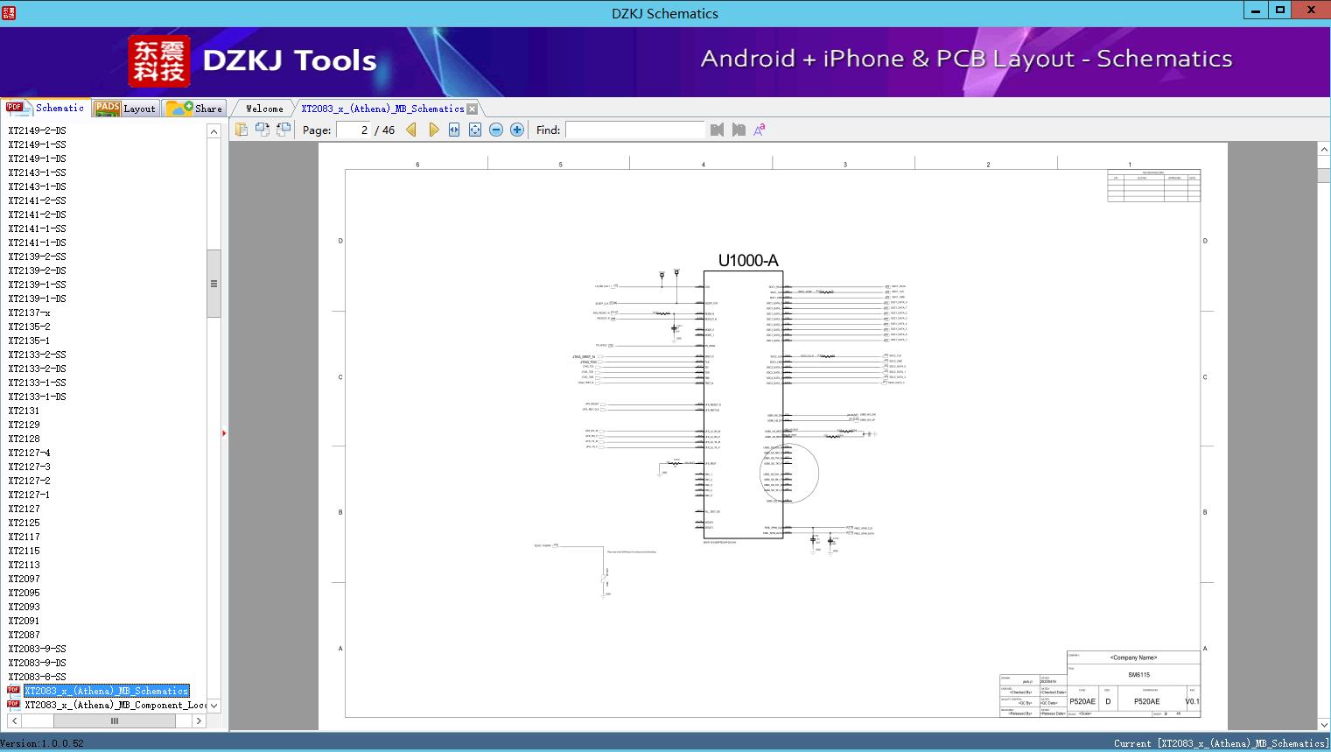
Task: Select XT2131 in the list
Action: 24,411
